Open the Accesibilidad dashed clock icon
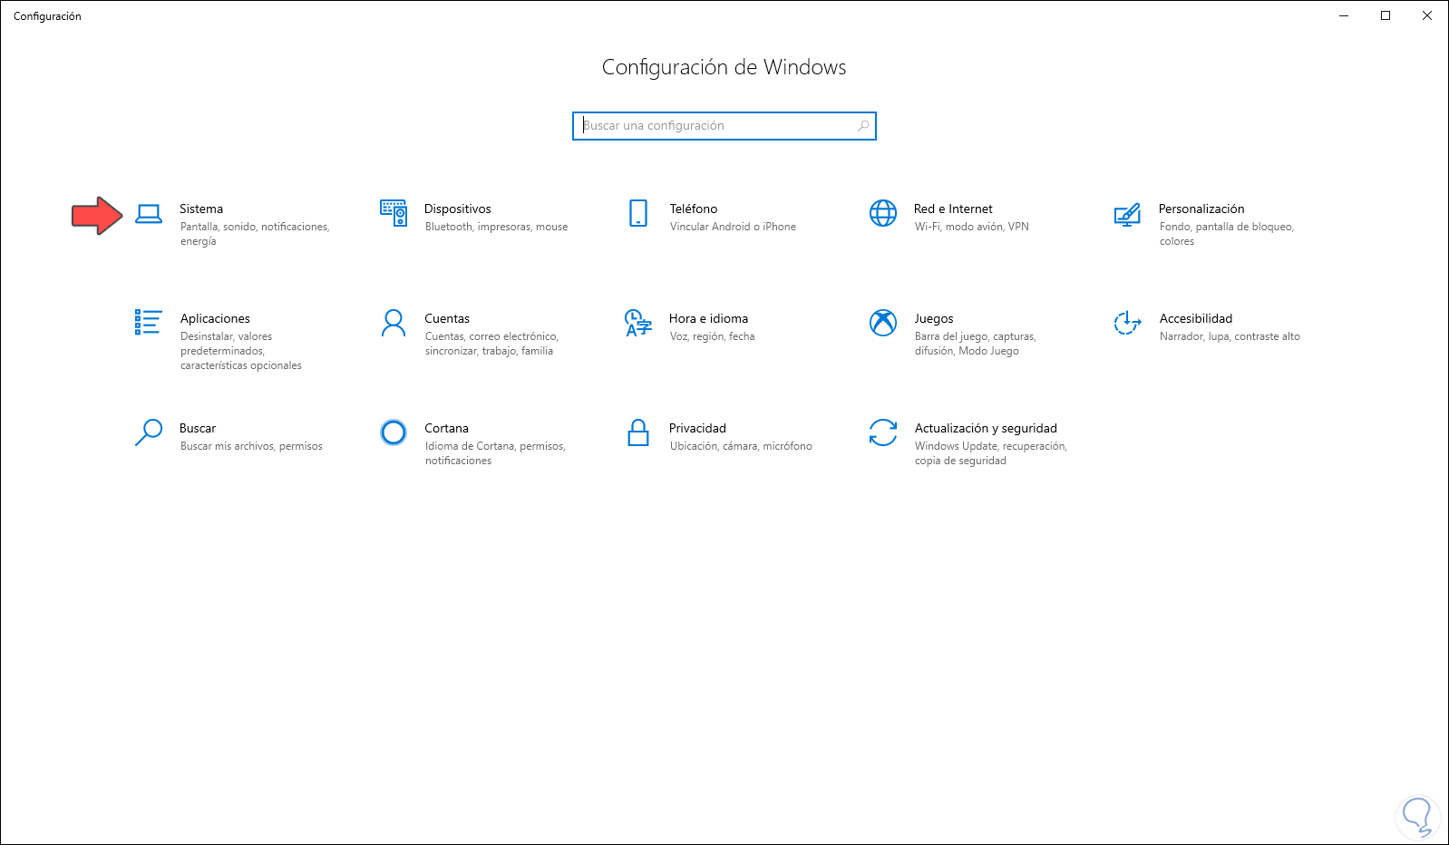1449x845 pixels. click(x=1127, y=323)
